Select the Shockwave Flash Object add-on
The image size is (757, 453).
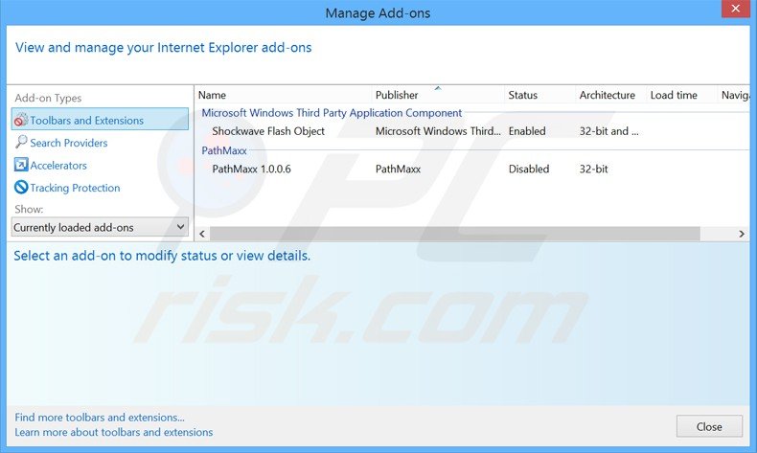pyautogui.click(x=268, y=131)
